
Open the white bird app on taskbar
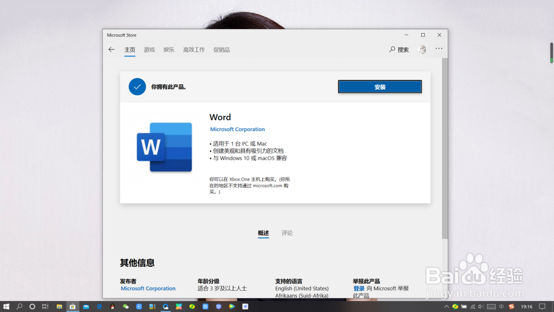point(245,306)
